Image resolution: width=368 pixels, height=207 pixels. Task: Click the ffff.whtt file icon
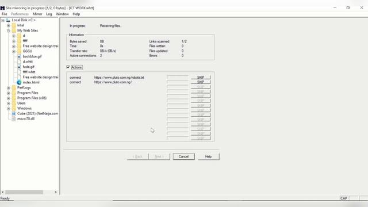click(19, 72)
